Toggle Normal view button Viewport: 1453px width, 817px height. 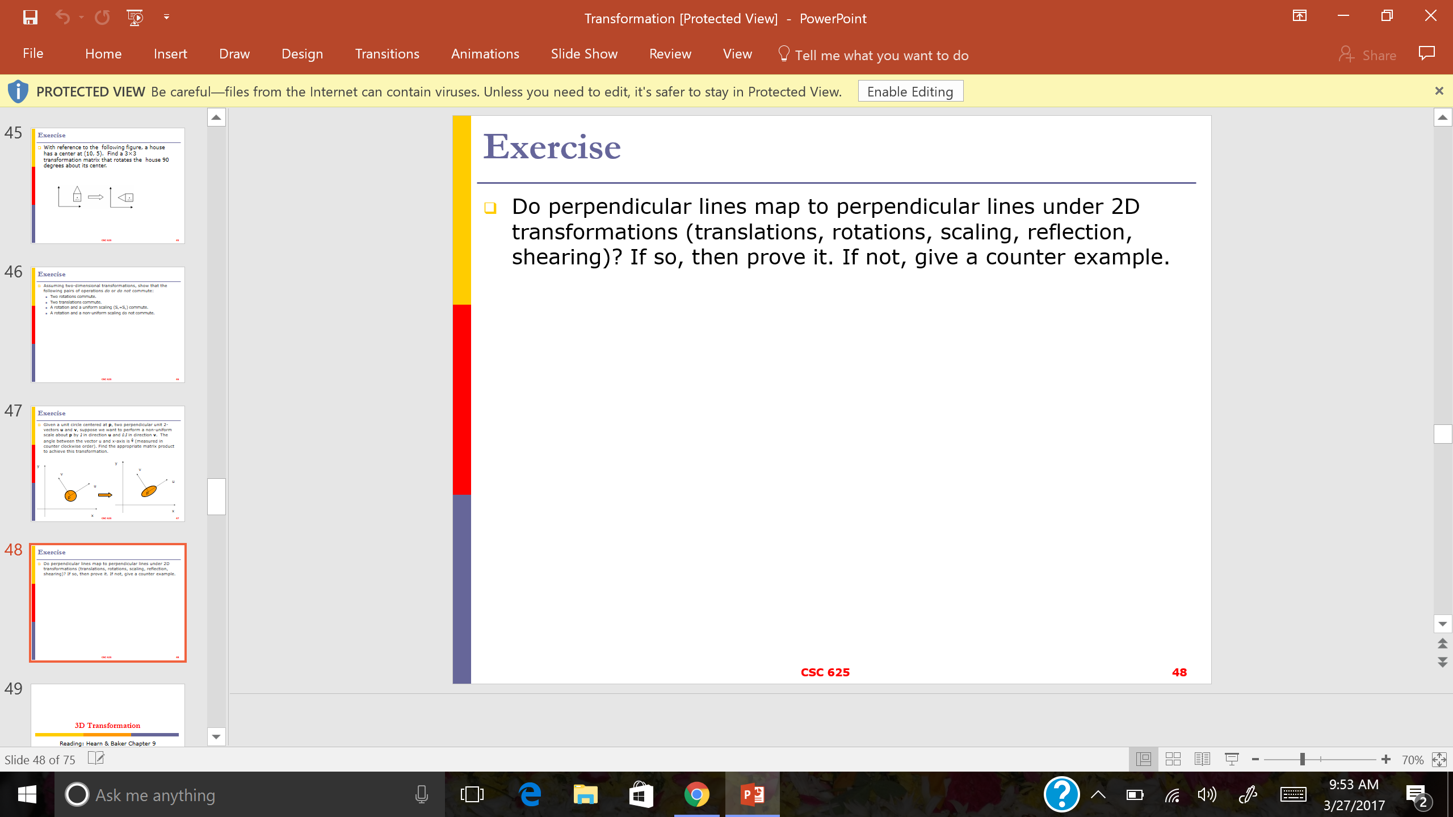[x=1144, y=759]
